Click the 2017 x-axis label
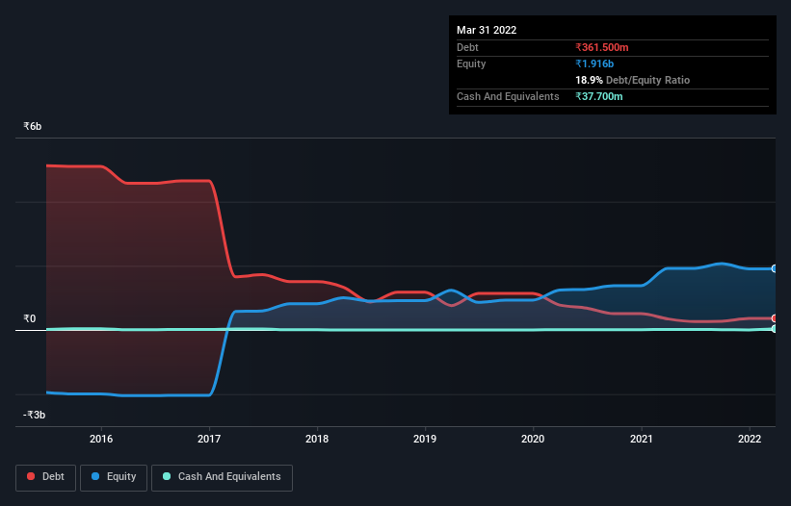The width and height of the screenshot is (791, 506). click(209, 439)
